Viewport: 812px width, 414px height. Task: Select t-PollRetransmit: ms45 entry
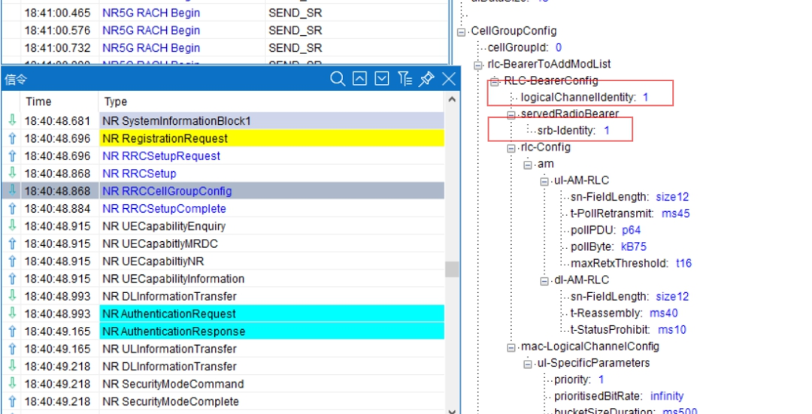click(x=630, y=213)
